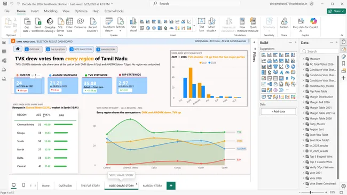Open Dataverse connector
This screenshot has height=195, width=347.
(x=80, y=23)
